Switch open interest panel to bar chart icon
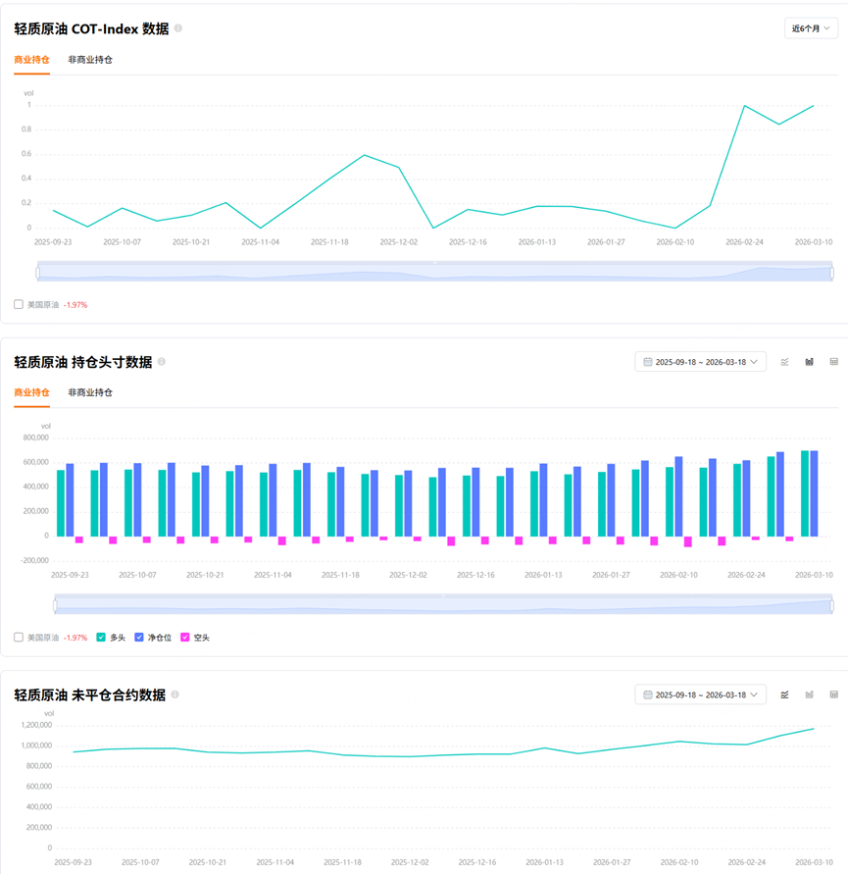 [809, 694]
